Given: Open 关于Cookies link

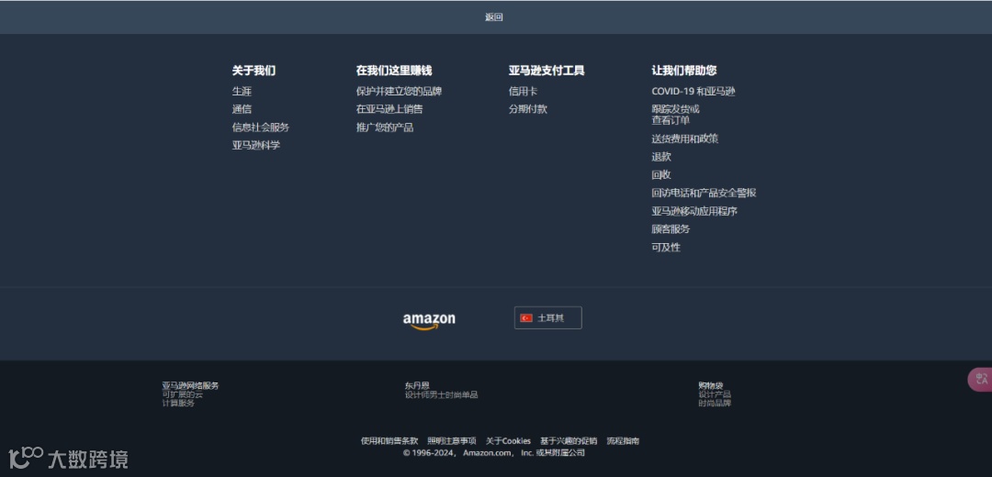Looking at the screenshot, I should pyautogui.click(x=508, y=441).
